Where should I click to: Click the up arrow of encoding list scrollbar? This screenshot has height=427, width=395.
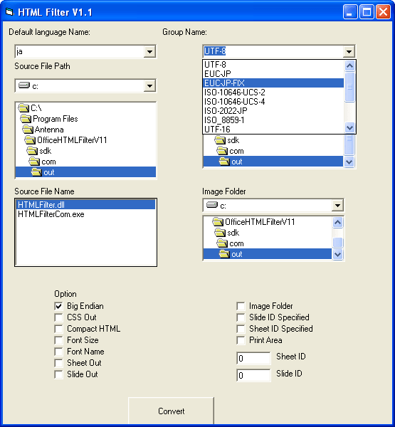(x=349, y=65)
